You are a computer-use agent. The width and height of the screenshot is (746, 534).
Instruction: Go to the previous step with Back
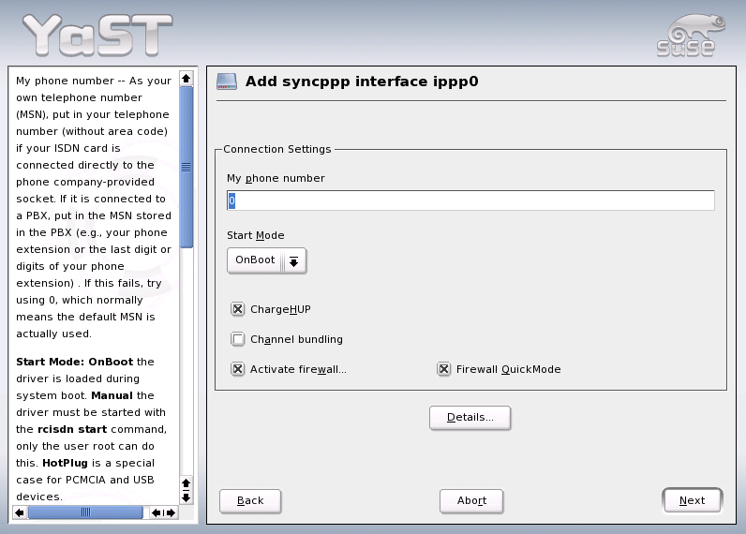(250, 500)
